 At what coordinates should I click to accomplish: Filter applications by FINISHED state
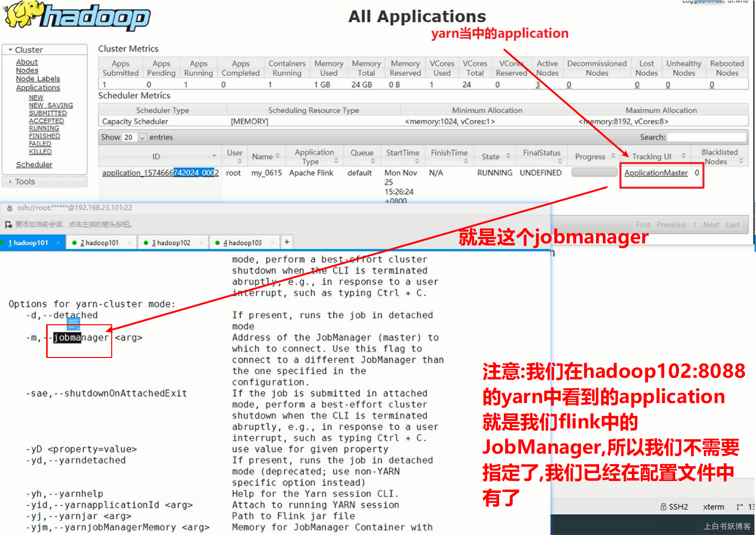coord(44,136)
